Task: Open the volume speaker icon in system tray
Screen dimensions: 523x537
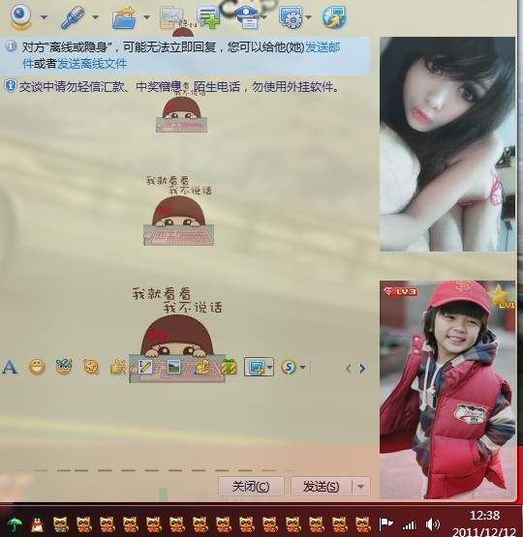Action: coord(432,524)
